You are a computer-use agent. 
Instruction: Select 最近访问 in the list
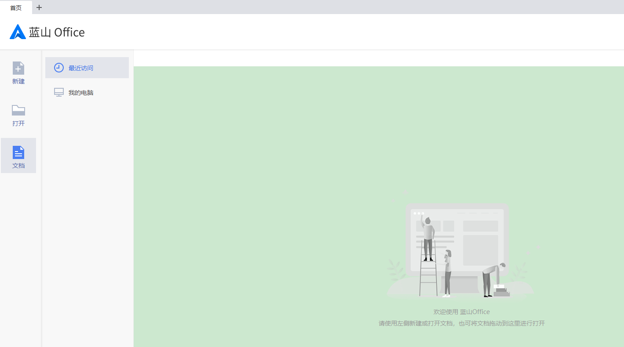click(87, 68)
